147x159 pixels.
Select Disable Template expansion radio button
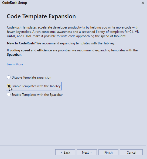pyautogui.click(x=9, y=77)
